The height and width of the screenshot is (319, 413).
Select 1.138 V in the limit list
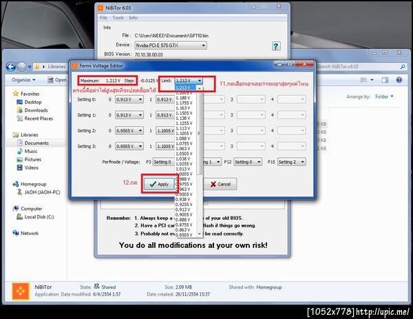pyautogui.click(x=186, y=118)
